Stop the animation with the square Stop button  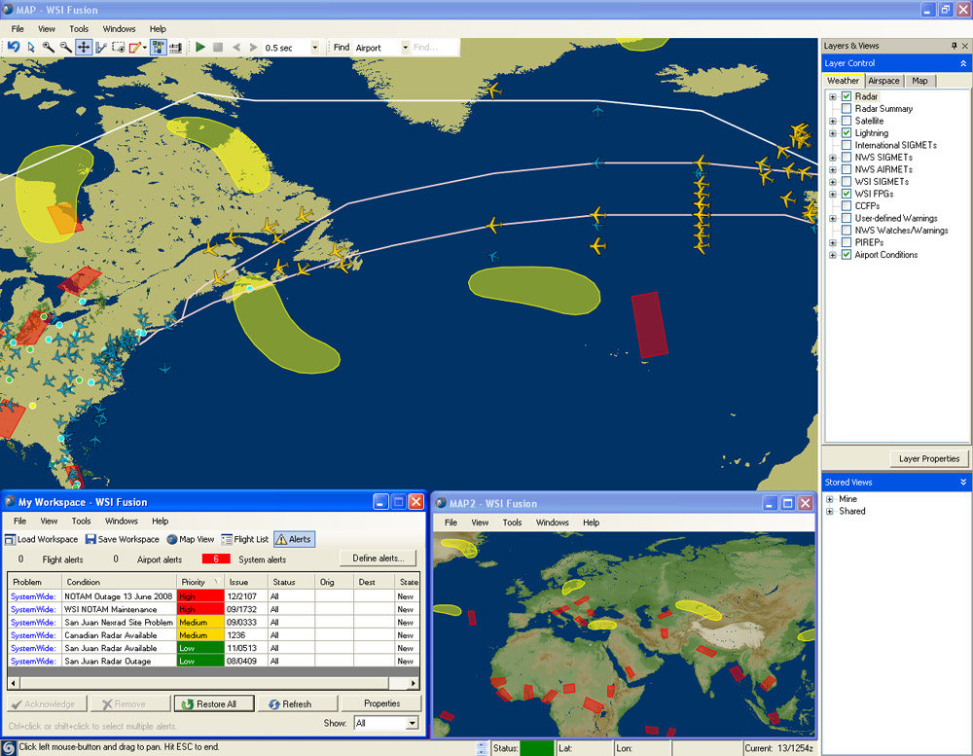[x=218, y=47]
